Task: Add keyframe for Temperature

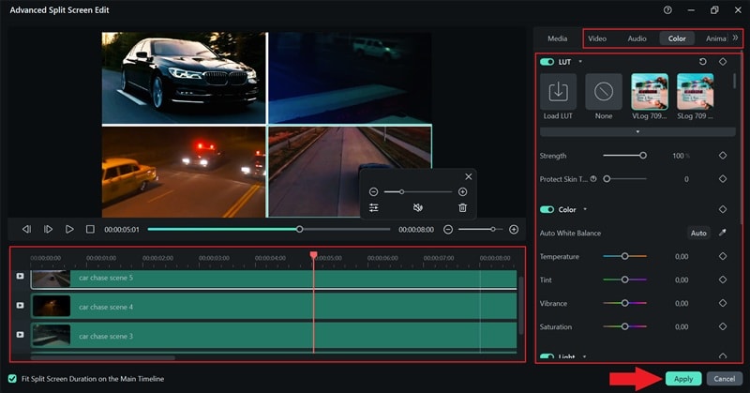Action: click(x=723, y=256)
